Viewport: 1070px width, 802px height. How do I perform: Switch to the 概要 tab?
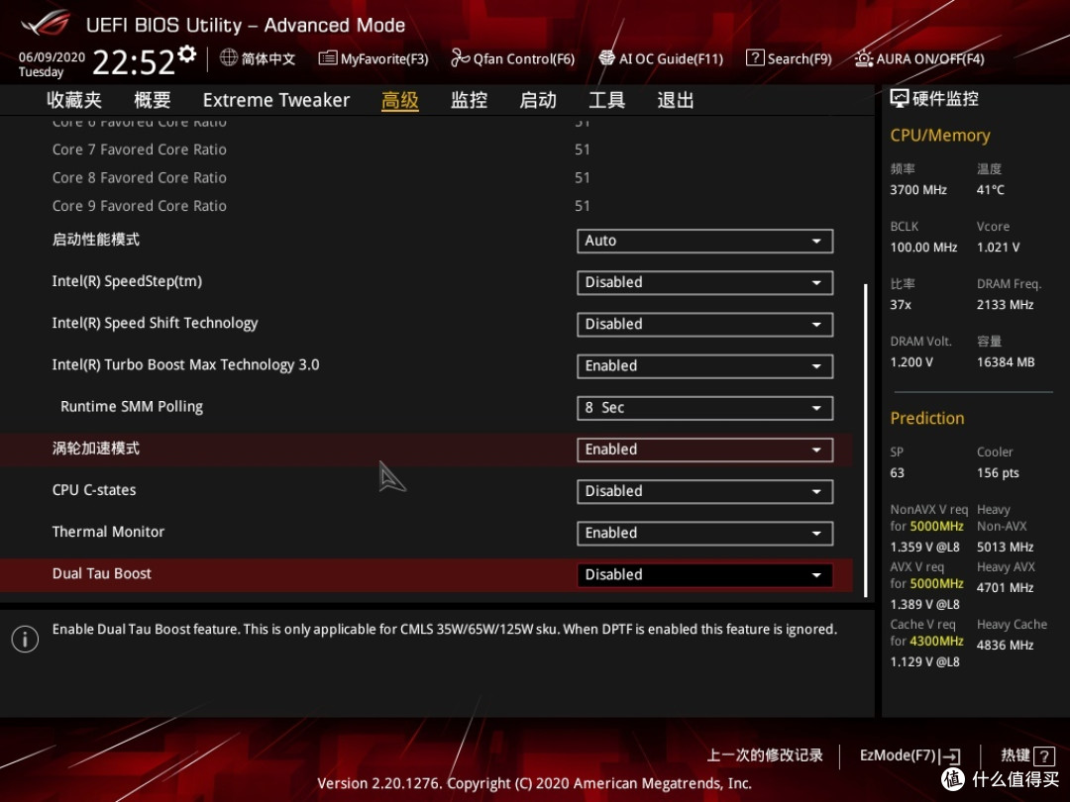click(x=153, y=100)
